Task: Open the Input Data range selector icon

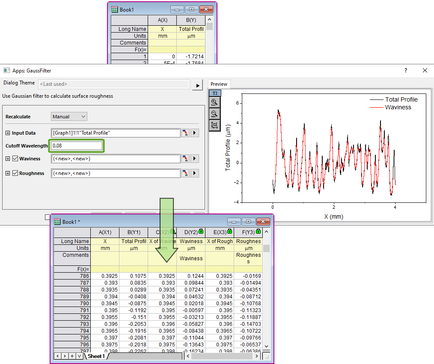Action: coord(185,133)
